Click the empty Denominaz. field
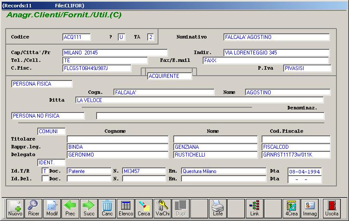The image size is (349, 221). [x=210, y=116]
